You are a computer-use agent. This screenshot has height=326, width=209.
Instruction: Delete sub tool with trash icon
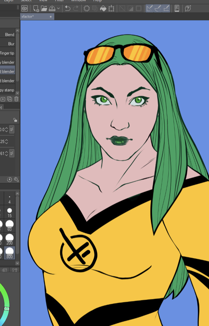(16, 99)
